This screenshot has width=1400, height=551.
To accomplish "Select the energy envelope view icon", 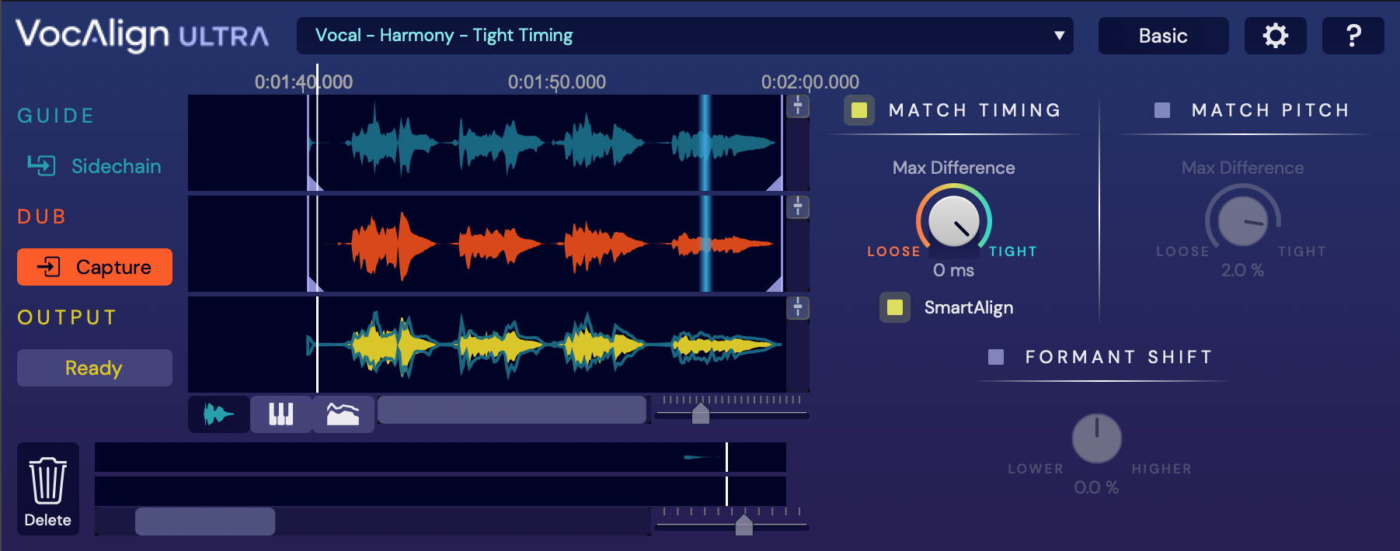I will click(x=343, y=414).
